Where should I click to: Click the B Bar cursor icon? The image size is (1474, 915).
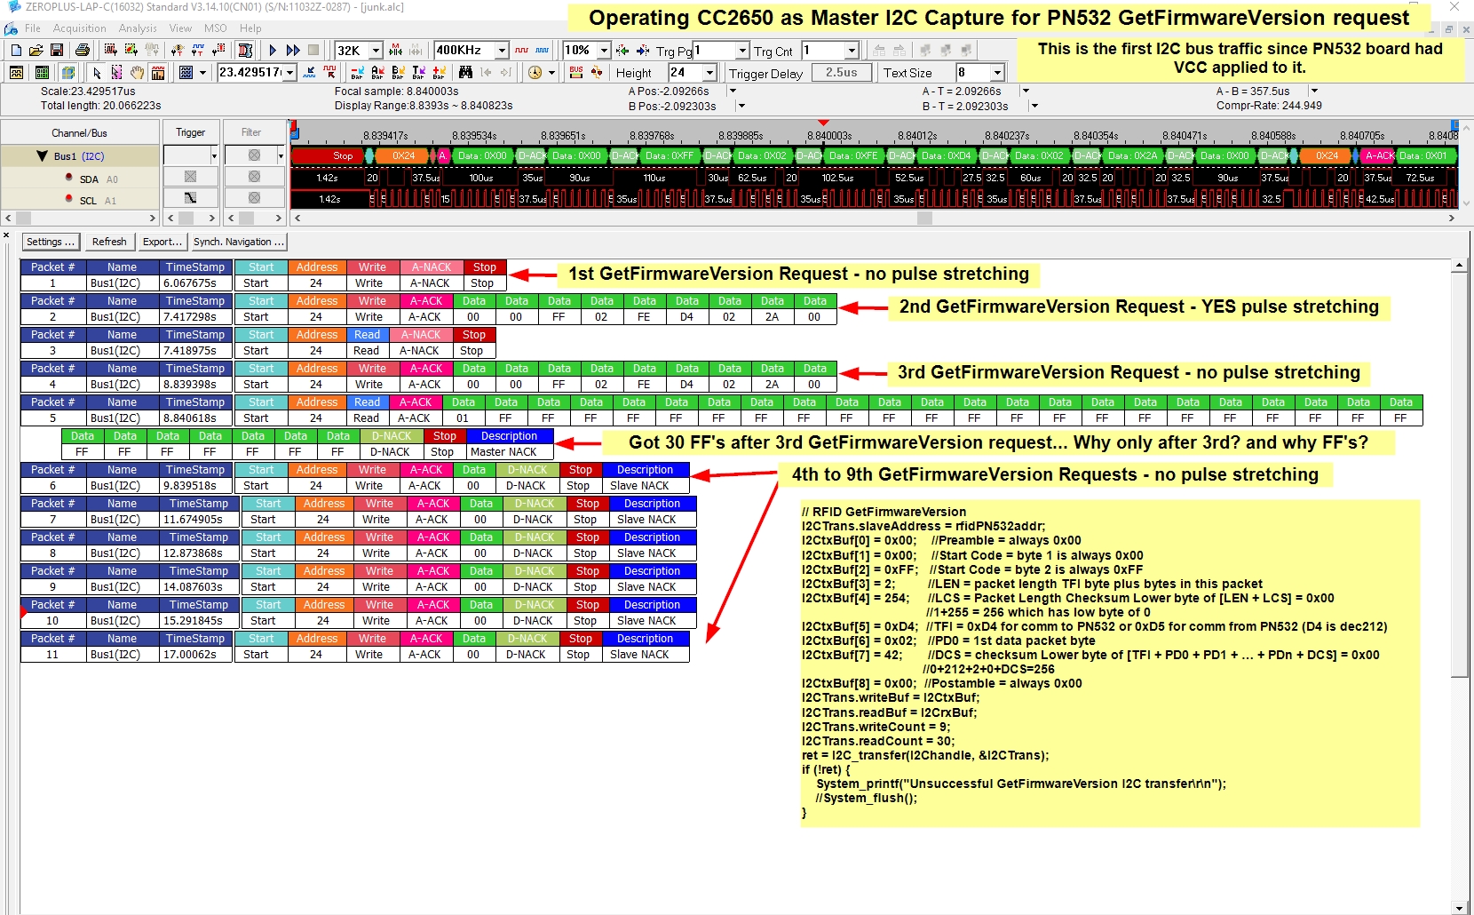click(398, 73)
